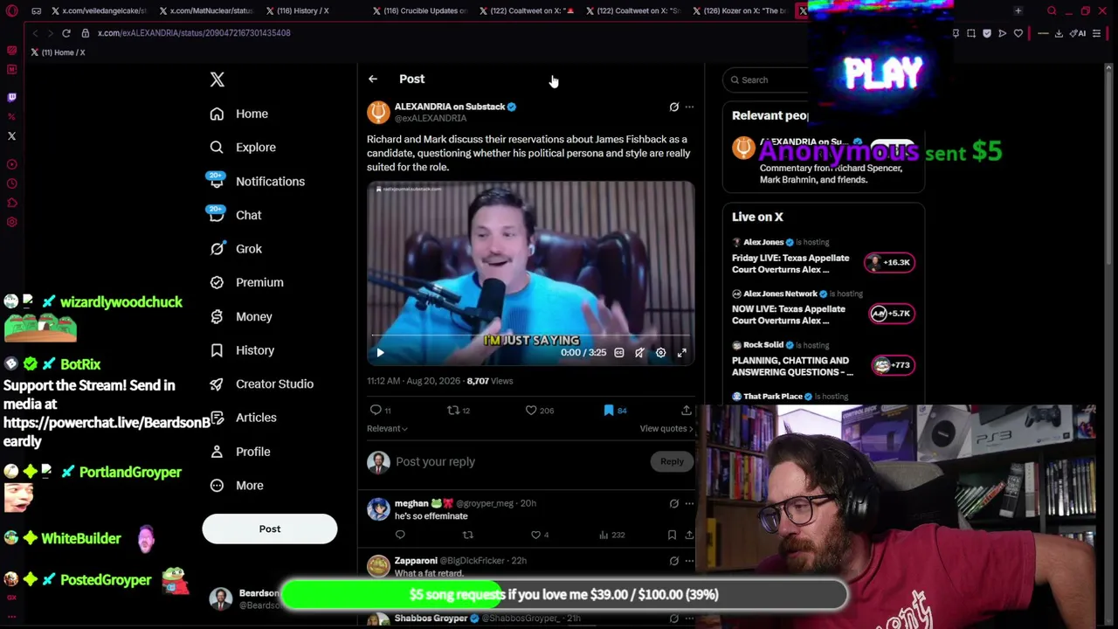The width and height of the screenshot is (1118, 629).
Task: Open Notifications in the X navigation
Action: (x=258, y=182)
